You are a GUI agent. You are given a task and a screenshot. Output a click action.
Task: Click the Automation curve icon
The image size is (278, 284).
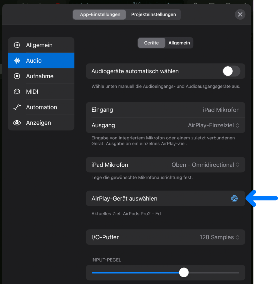[17, 107]
